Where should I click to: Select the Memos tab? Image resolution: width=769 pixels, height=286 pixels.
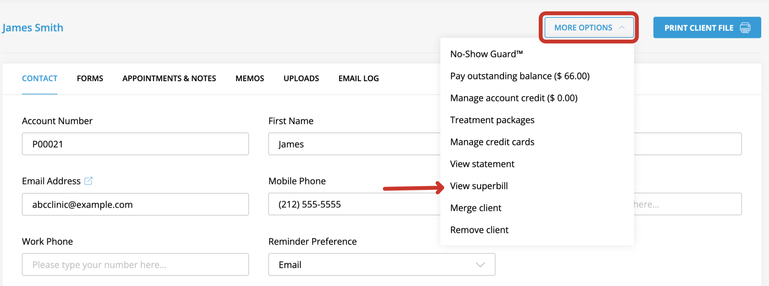(250, 78)
